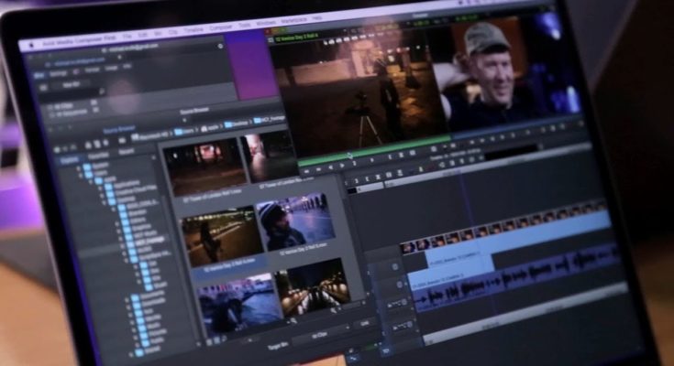The image size is (674, 366).
Task: Switch to the Usage tab in project window
Action: (x=111, y=69)
